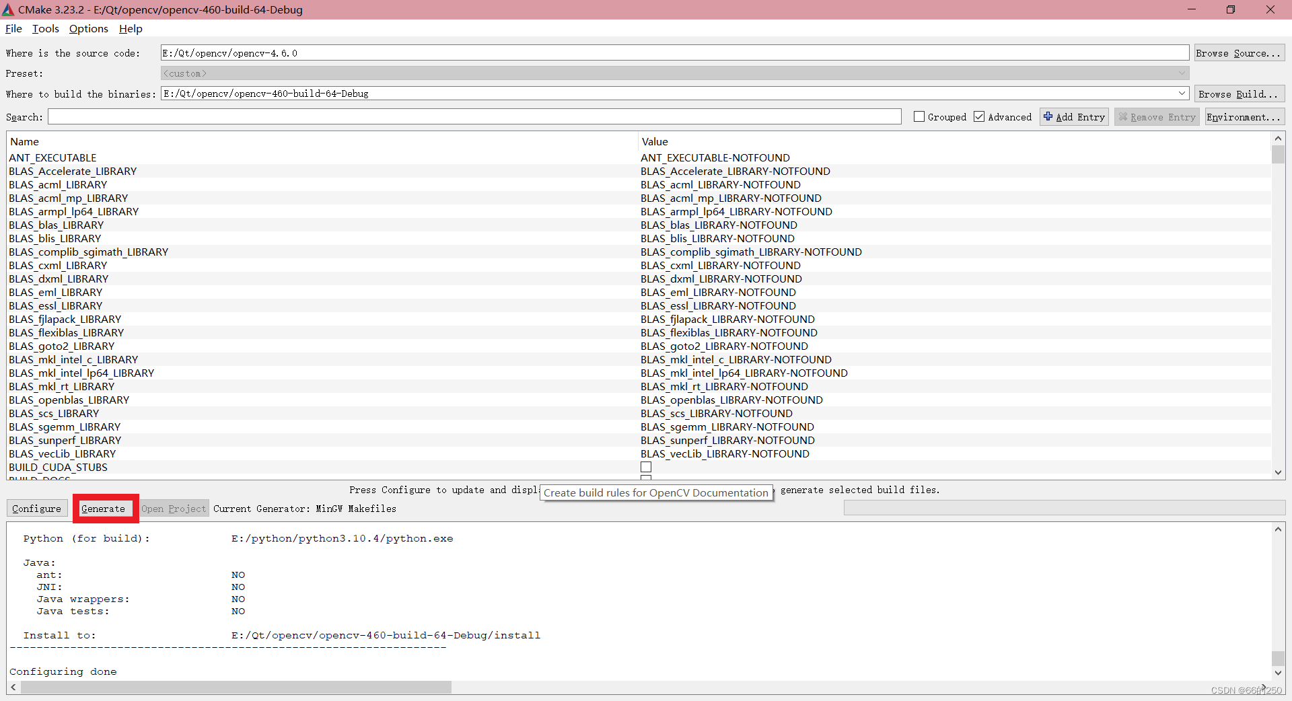Focus the Search input field
This screenshot has height=701, width=1292.
click(x=474, y=117)
